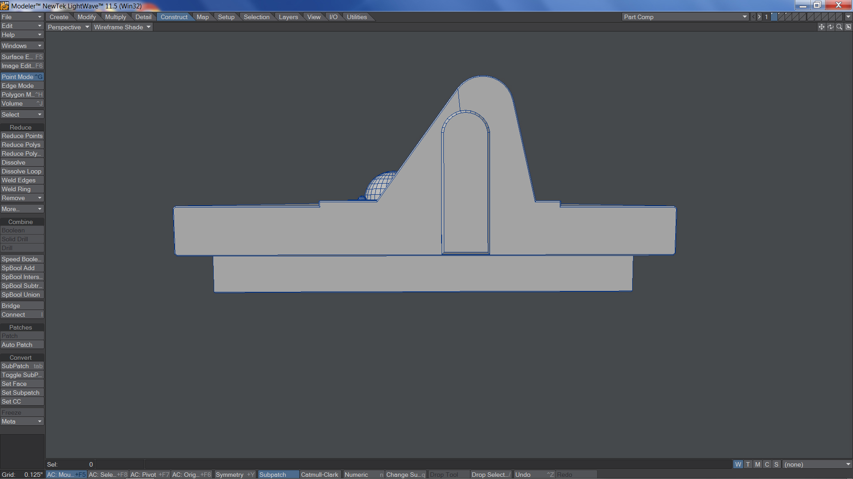The height and width of the screenshot is (479, 853).
Task: Select layer 1 foreground button
Action: (774, 17)
